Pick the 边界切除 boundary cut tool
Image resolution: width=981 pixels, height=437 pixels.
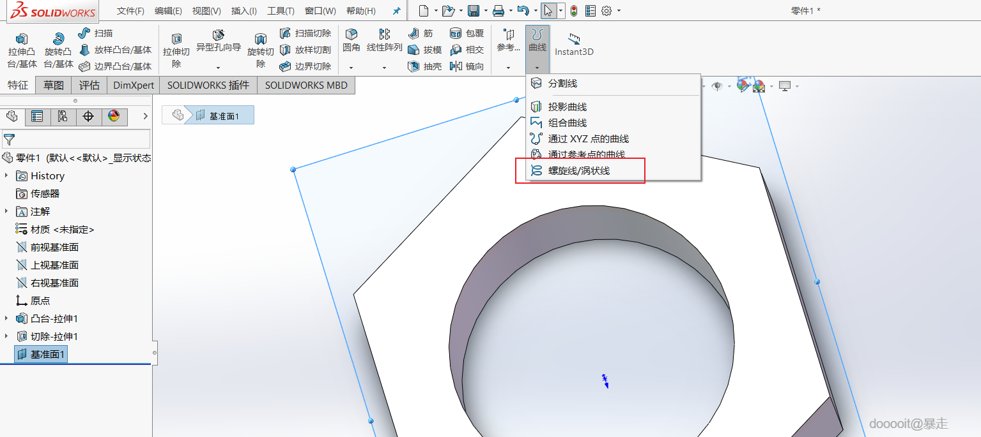(x=305, y=66)
